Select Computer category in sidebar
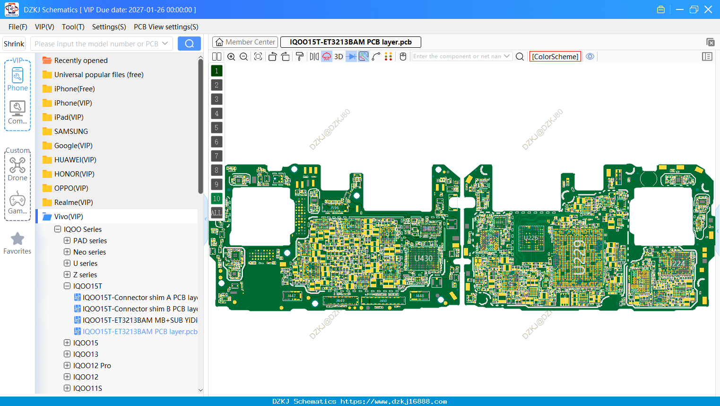 pyautogui.click(x=17, y=113)
